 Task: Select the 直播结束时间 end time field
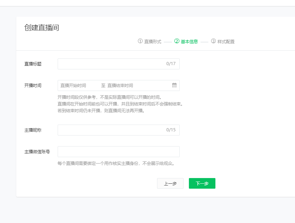[x=120, y=86]
